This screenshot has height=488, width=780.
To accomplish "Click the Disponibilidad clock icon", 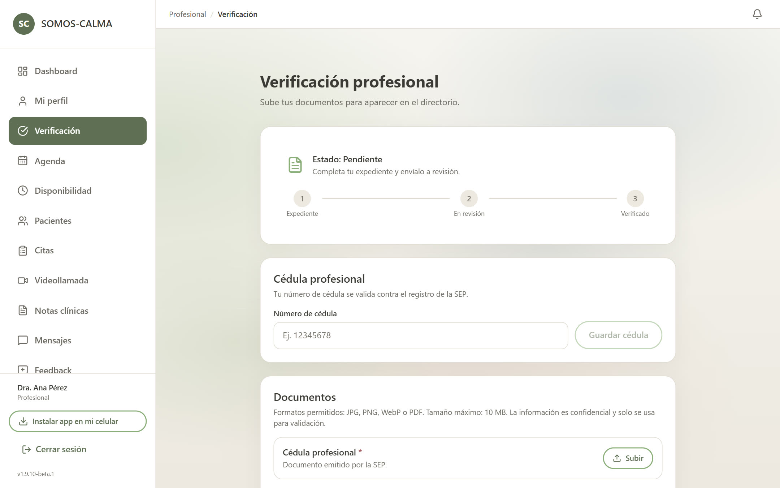I will click(x=23, y=191).
